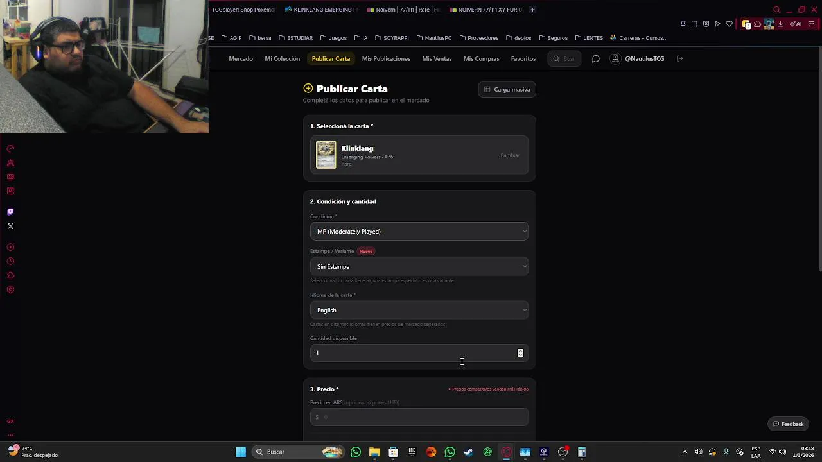
Task: Open the ESTUDIAR bookmarks folder
Action: click(x=295, y=38)
